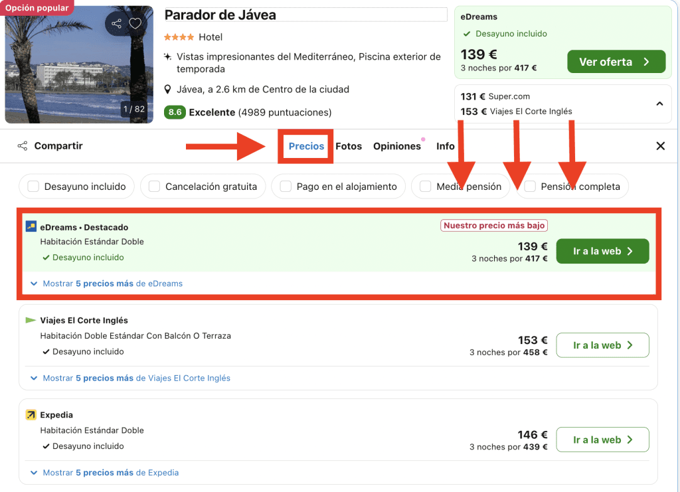Close the hotel details panel
This screenshot has height=492, width=680.
pos(660,146)
